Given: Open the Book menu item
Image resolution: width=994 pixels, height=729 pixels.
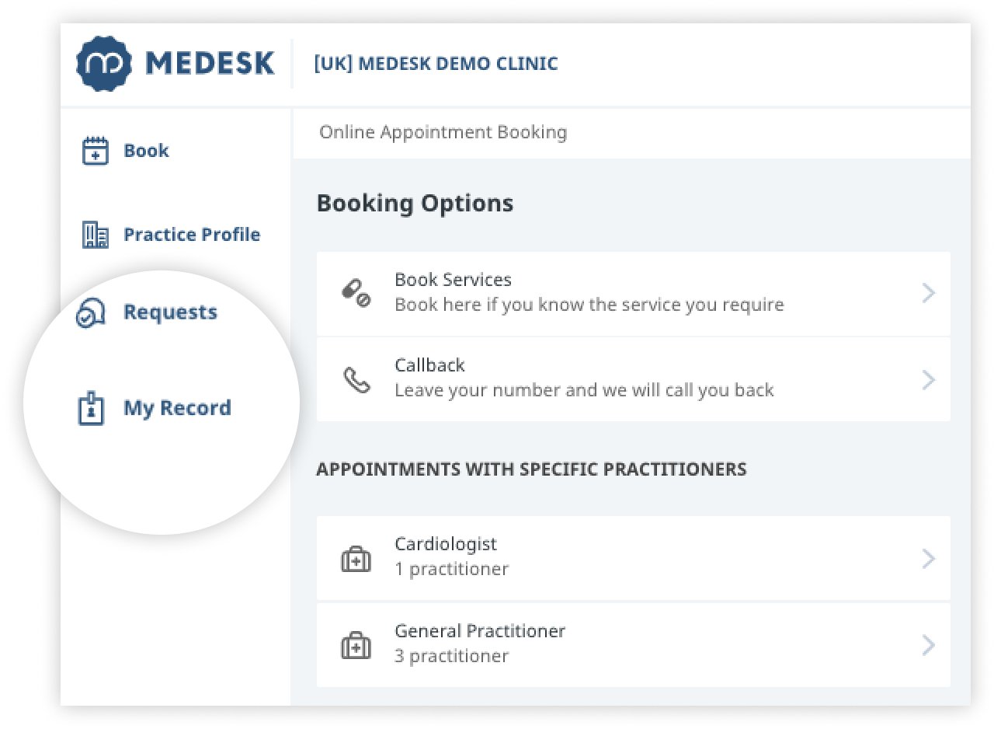Looking at the screenshot, I should pyautogui.click(x=146, y=151).
